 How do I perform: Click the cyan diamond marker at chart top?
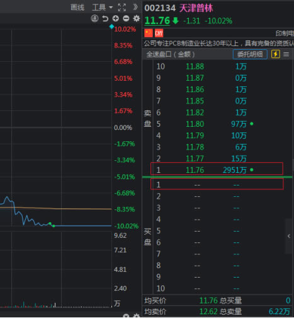(x=111, y=26)
